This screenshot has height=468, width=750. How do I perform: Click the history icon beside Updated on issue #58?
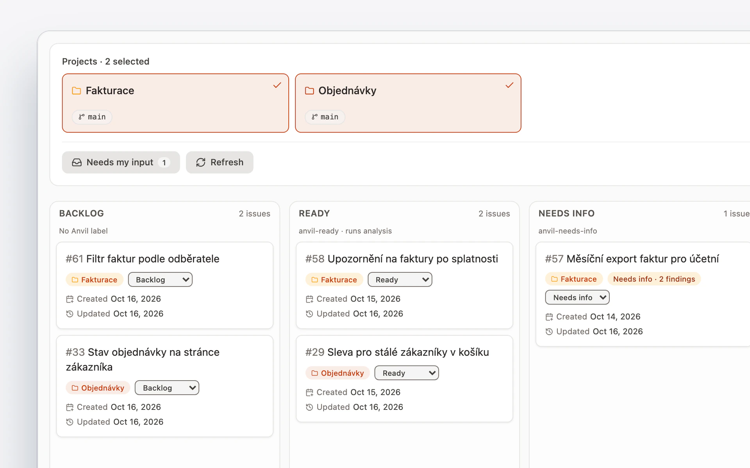tap(309, 314)
